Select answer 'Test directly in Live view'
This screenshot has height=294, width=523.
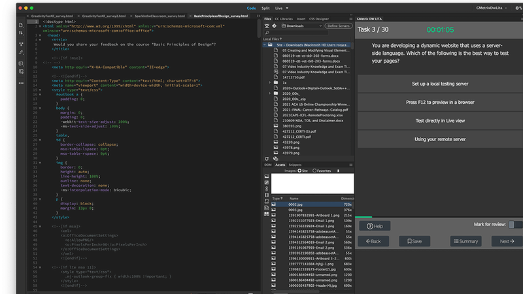[x=440, y=121]
